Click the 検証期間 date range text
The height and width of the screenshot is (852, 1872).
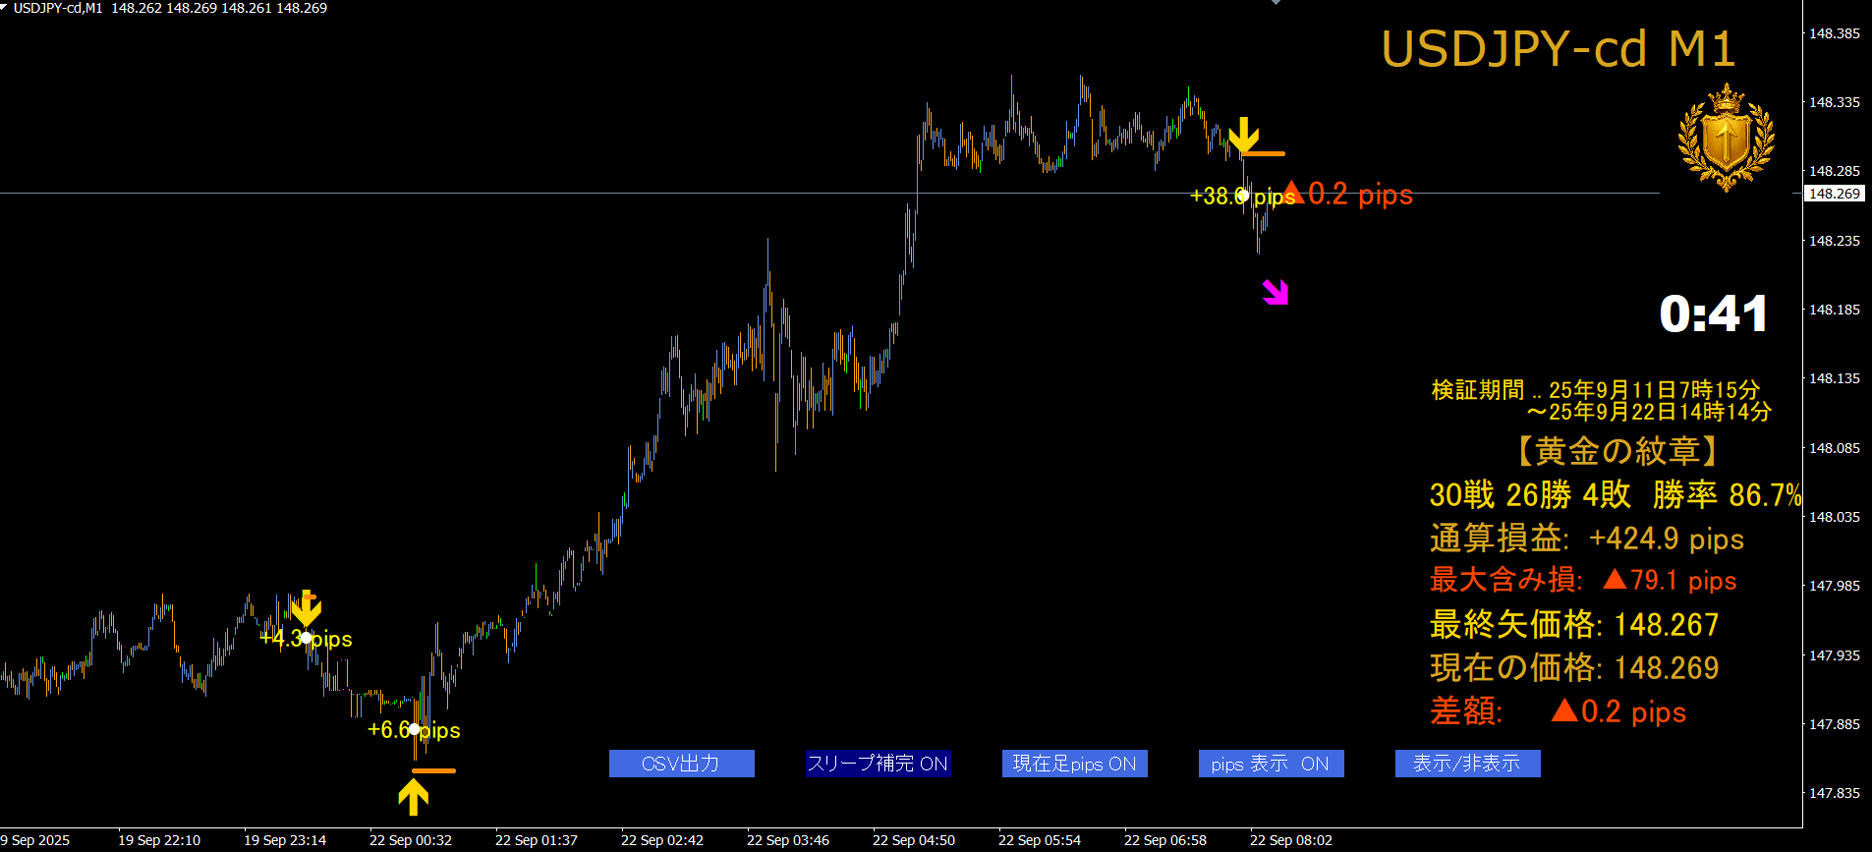(1601, 401)
